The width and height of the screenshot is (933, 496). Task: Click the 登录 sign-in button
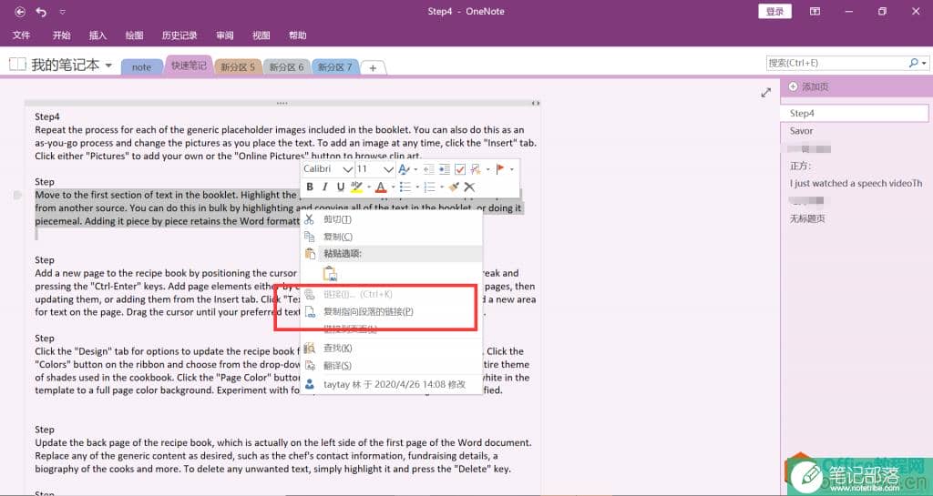point(774,11)
